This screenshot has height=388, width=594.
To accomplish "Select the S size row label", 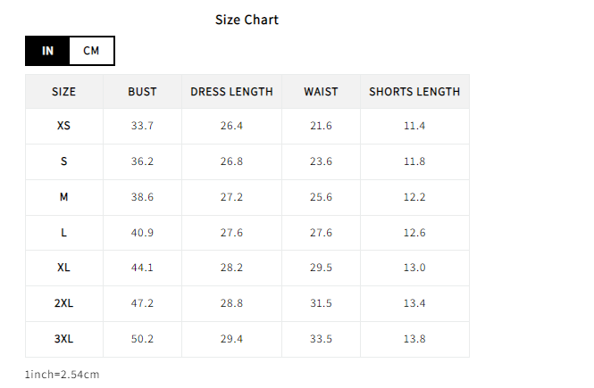I will tap(63, 161).
